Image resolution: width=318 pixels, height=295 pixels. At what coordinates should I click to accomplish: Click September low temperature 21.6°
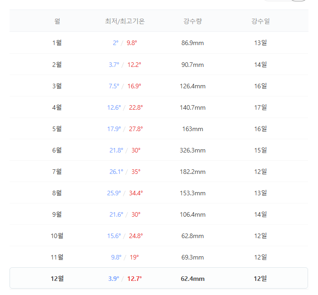pos(116,214)
